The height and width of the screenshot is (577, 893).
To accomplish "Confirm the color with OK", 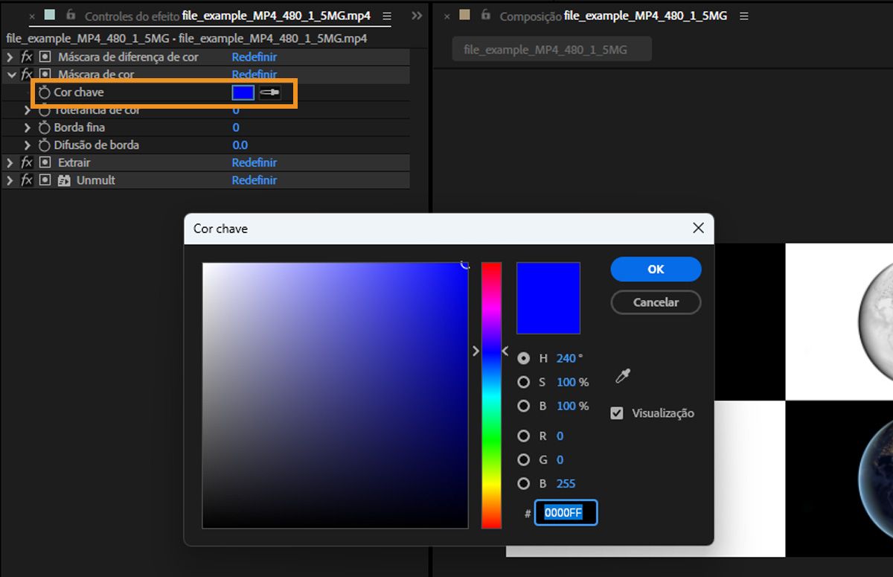I will (656, 270).
